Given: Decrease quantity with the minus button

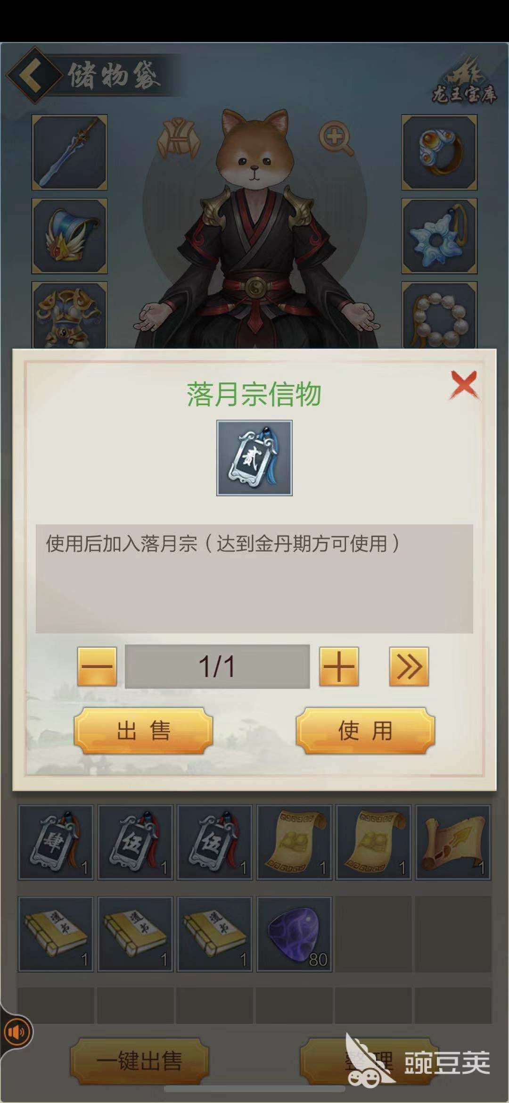Looking at the screenshot, I should point(97,666).
